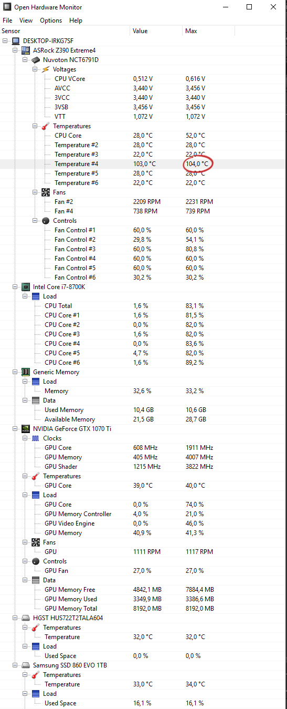Click the Generic Memory RAM icon
This screenshot has height=709, width=287.
(26, 372)
